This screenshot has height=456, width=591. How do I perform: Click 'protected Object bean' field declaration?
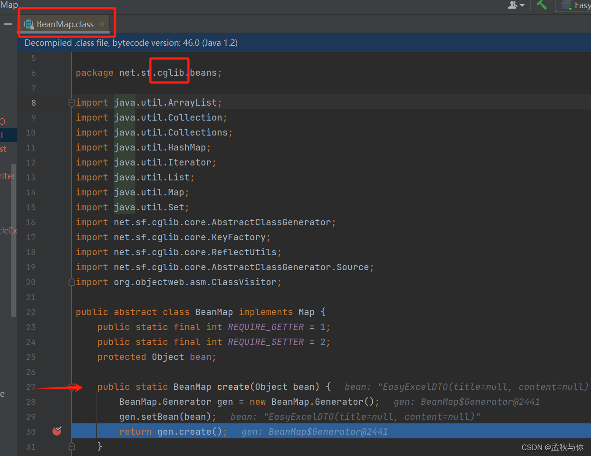(x=154, y=357)
